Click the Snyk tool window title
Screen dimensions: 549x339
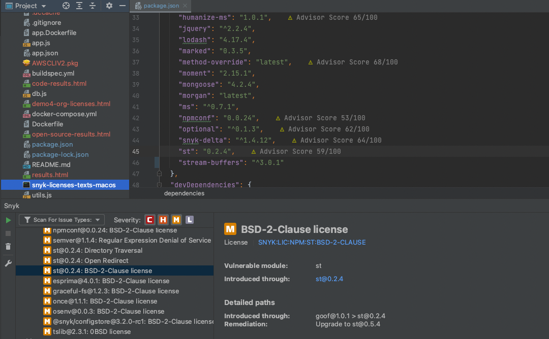(x=12, y=206)
